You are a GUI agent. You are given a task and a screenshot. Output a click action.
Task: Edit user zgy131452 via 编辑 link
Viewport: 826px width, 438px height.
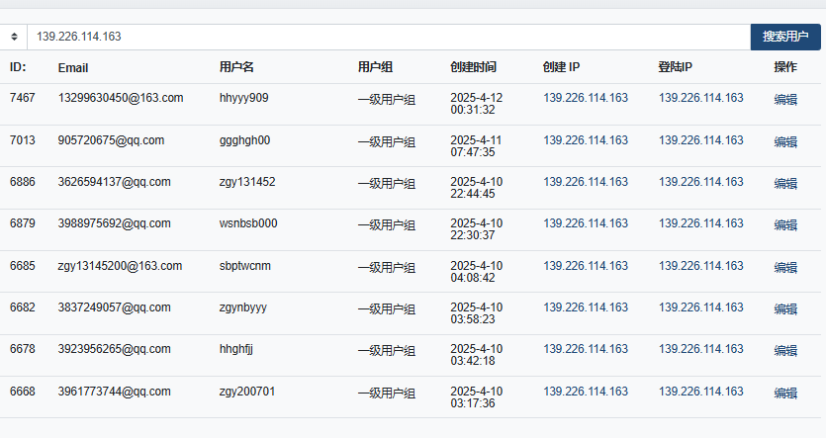785,184
